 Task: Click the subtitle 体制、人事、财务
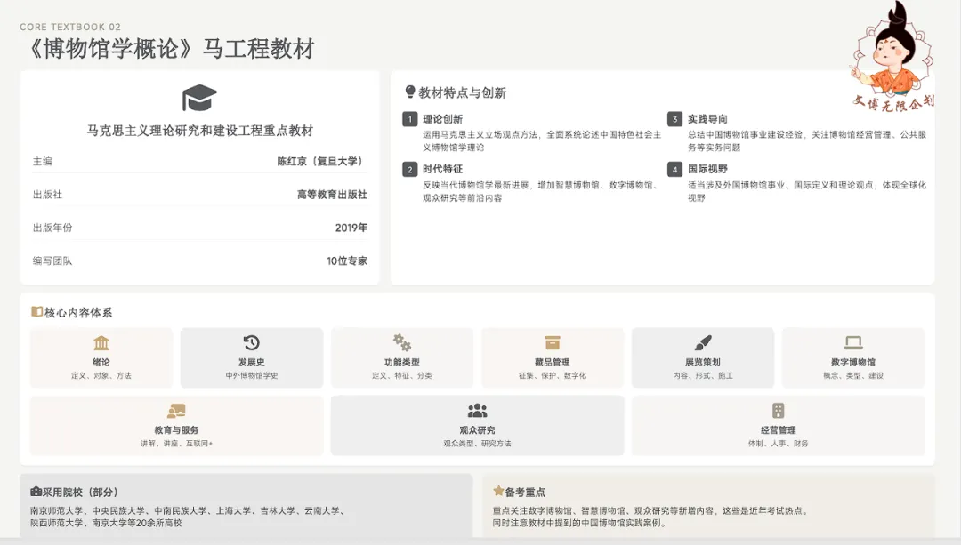coord(779,444)
